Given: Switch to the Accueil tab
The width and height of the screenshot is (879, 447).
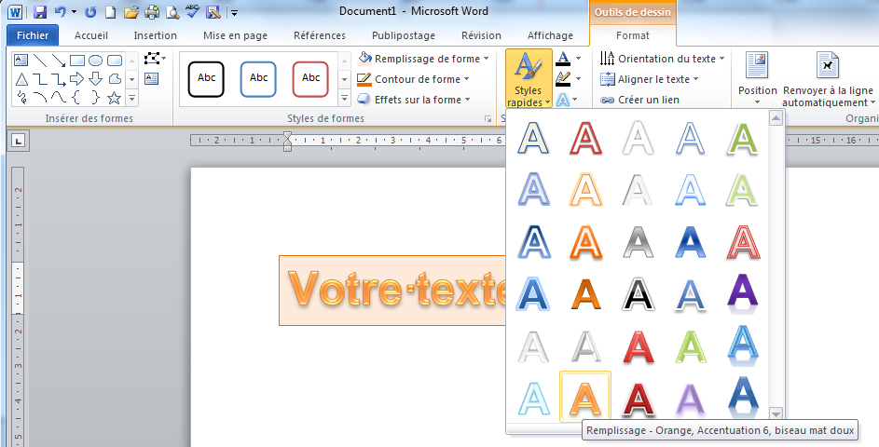Looking at the screenshot, I should 91,35.
